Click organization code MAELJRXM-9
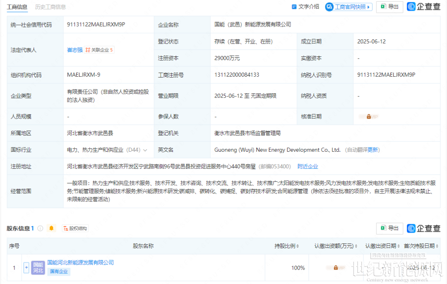This screenshot has width=447, height=284. pos(84,75)
